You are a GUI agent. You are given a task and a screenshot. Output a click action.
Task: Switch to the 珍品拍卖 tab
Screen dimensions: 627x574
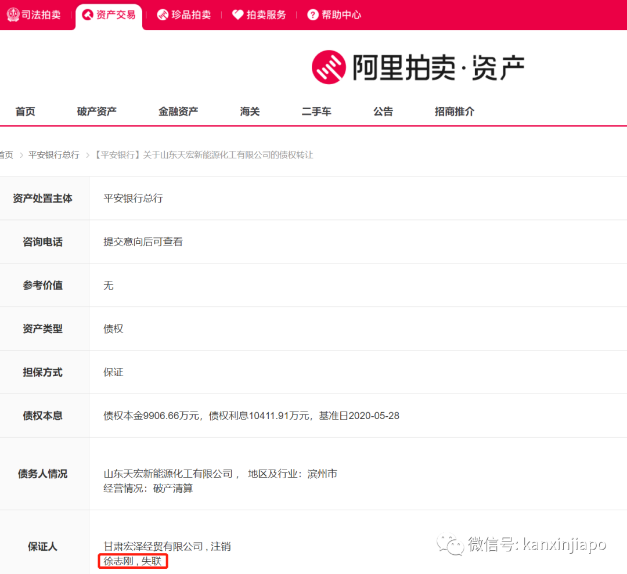pyautogui.click(x=191, y=15)
